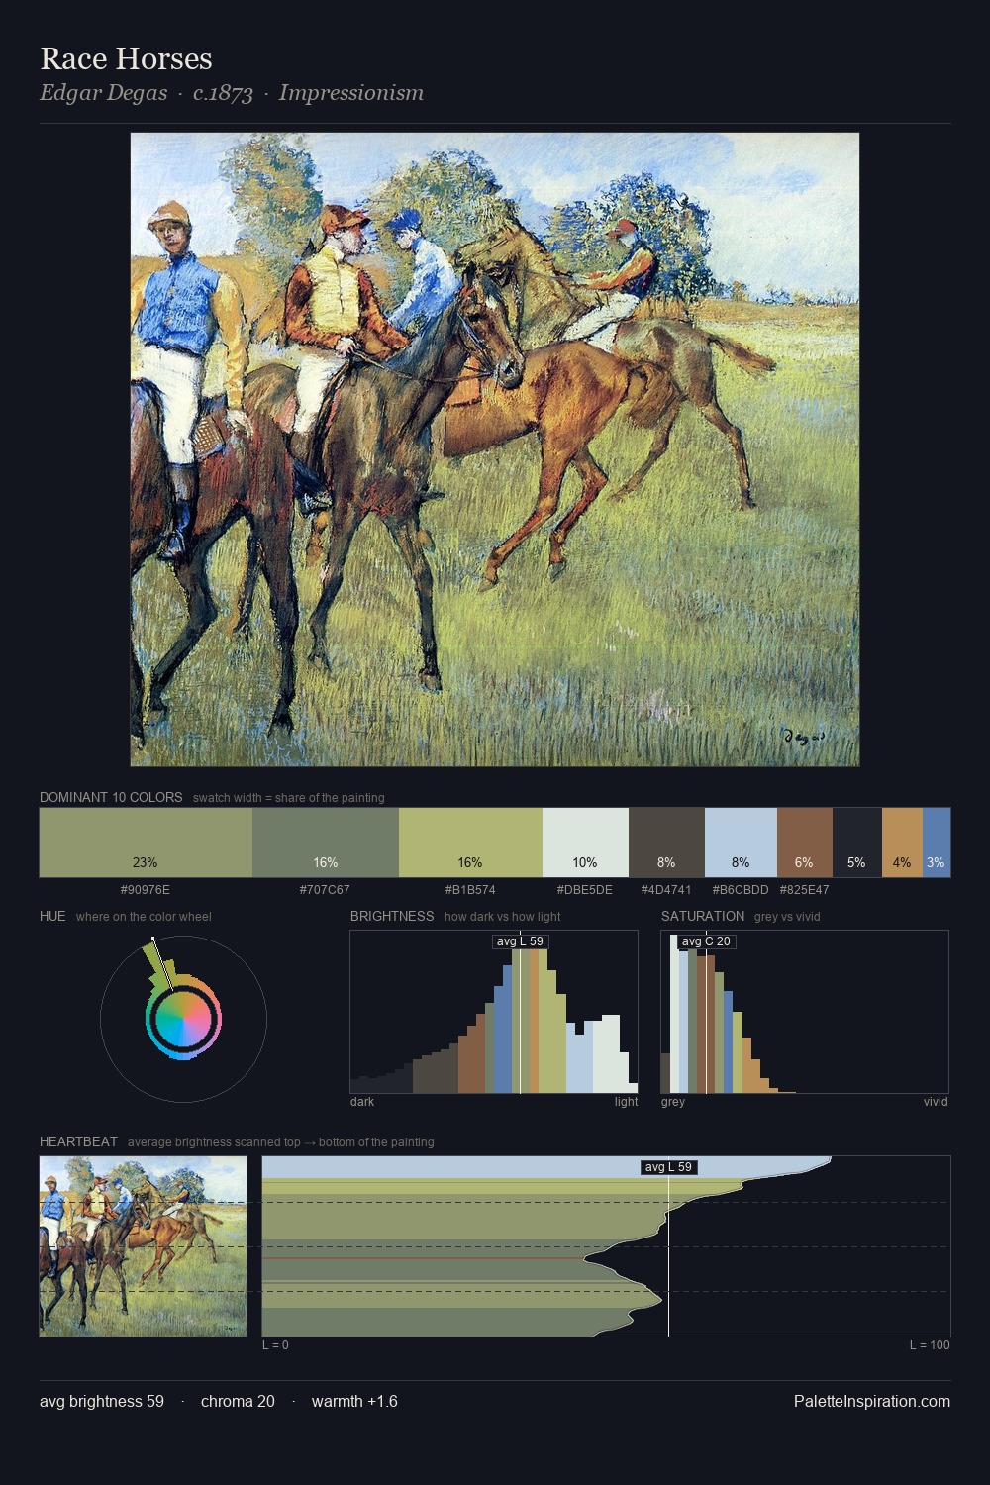
Task: Select the 10% pale swatch #DBE5DE
Action: (x=585, y=842)
